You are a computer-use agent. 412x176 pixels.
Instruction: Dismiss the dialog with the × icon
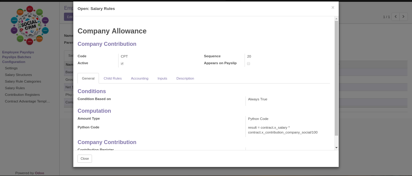click(x=333, y=8)
